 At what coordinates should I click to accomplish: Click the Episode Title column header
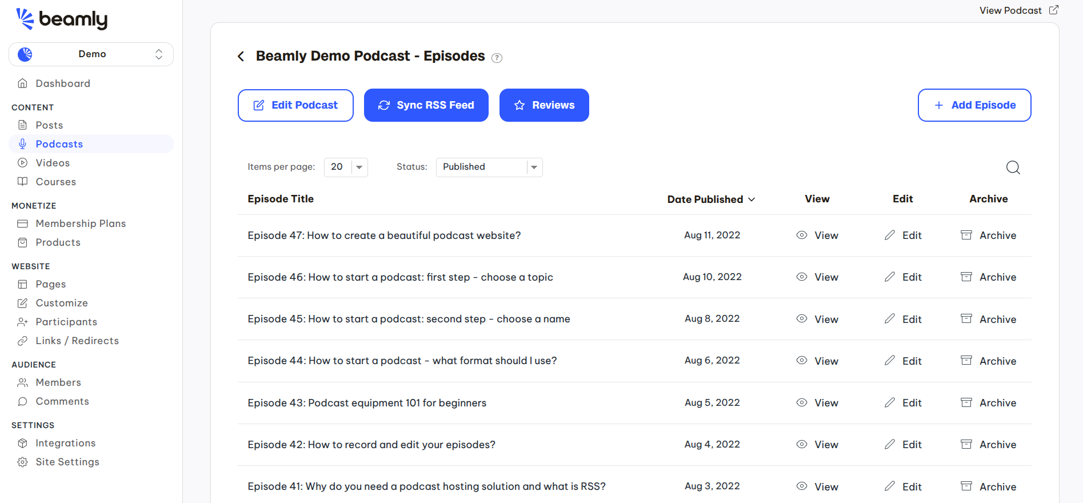[281, 199]
